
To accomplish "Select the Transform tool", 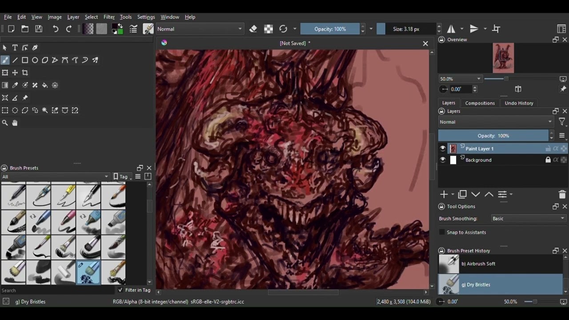I will coord(5,72).
